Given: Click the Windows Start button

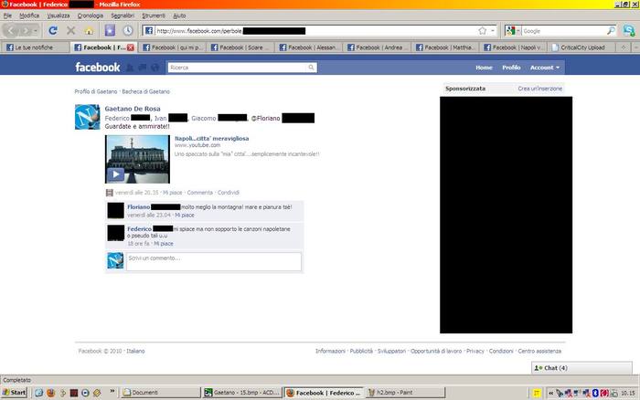Looking at the screenshot, I should click(15, 393).
